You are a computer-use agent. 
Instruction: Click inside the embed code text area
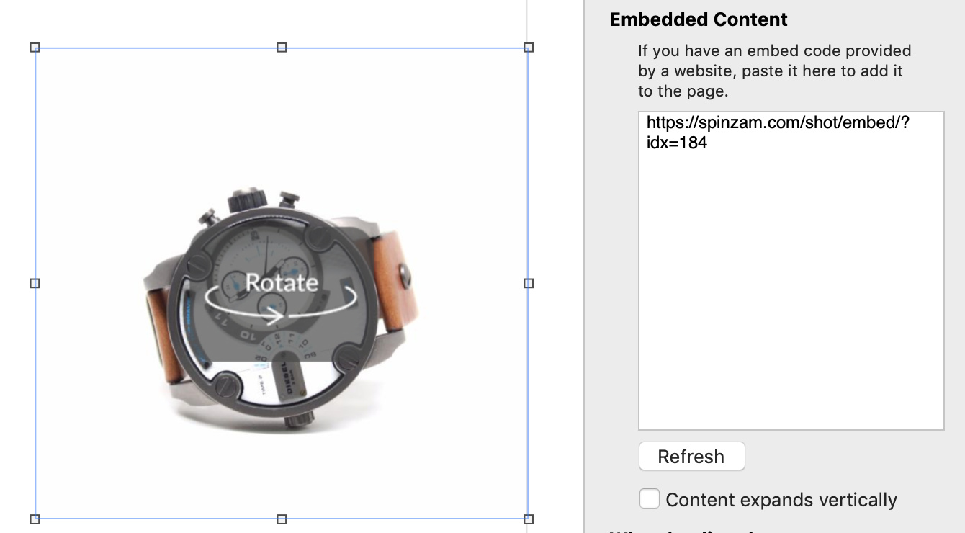pyautogui.click(x=791, y=271)
